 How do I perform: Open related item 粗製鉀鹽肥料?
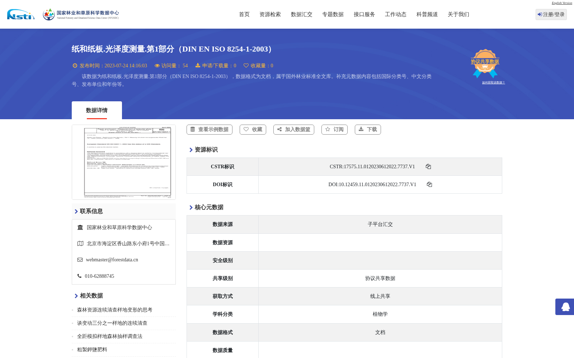[92, 350]
